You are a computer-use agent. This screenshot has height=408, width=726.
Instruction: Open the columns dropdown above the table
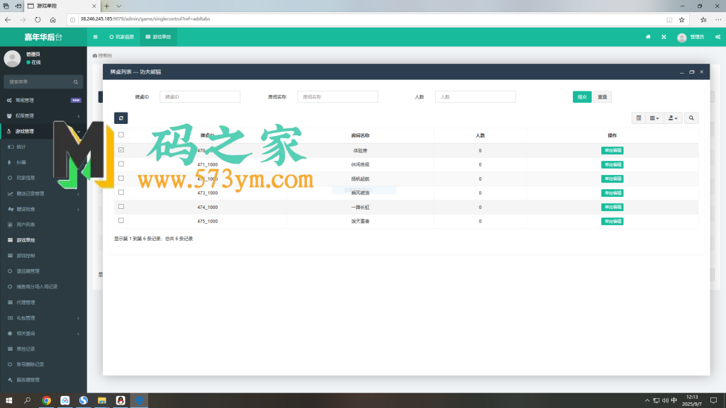tap(654, 118)
